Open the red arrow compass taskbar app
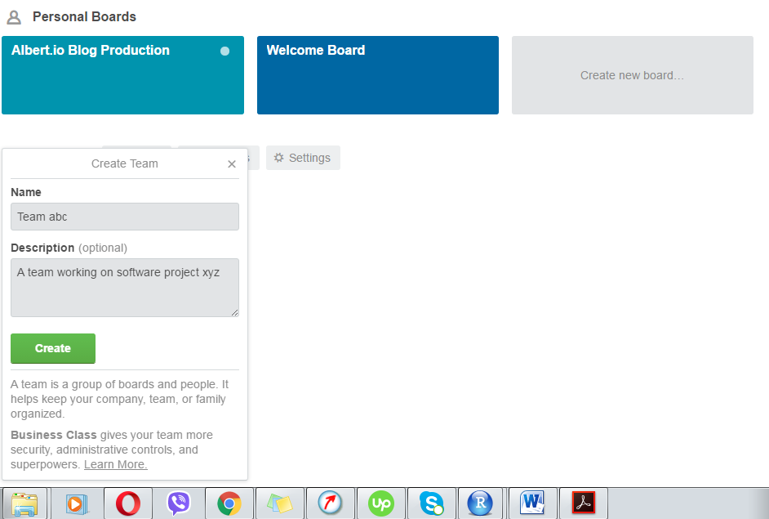 coord(330,503)
